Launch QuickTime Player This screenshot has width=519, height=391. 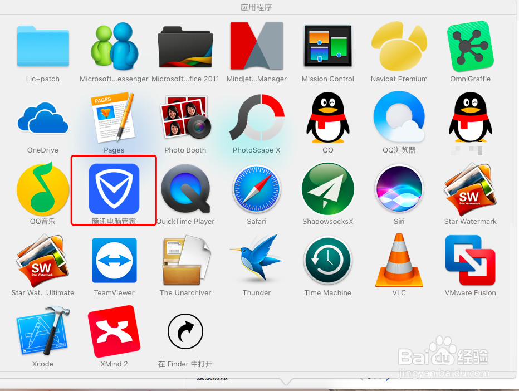click(185, 189)
